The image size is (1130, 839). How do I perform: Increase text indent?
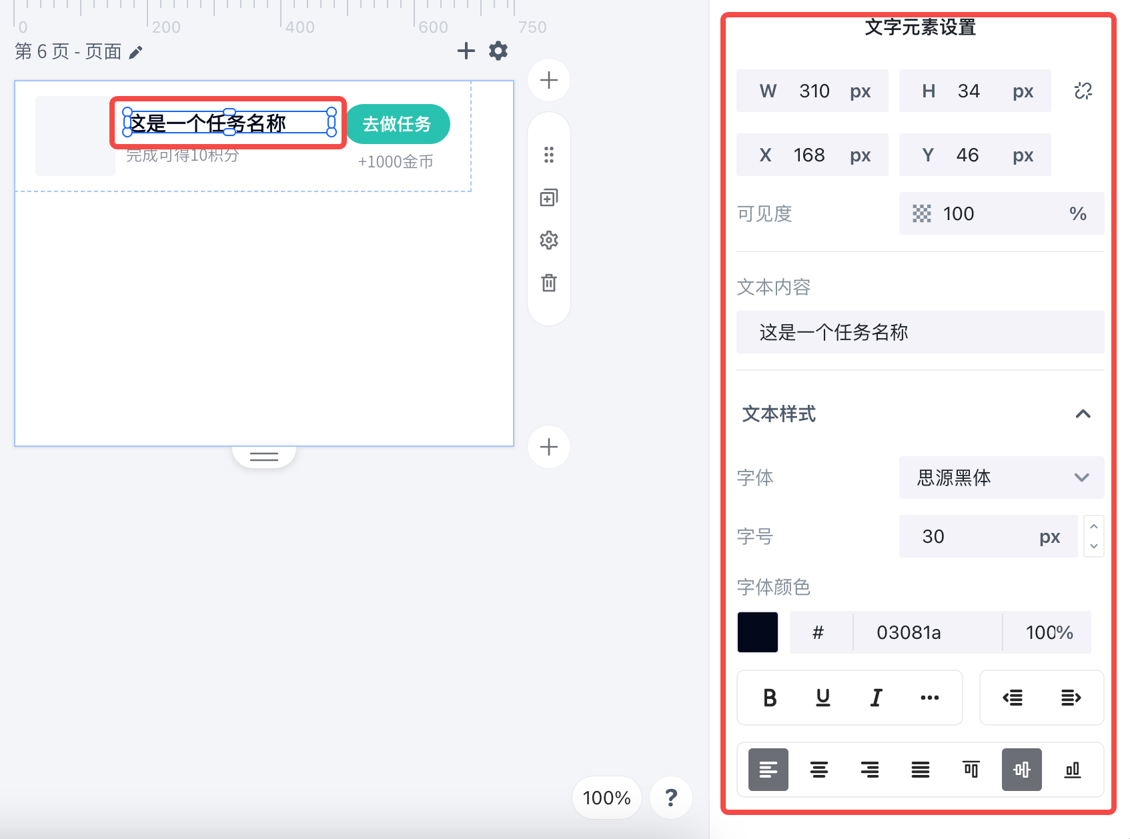click(1071, 698)
